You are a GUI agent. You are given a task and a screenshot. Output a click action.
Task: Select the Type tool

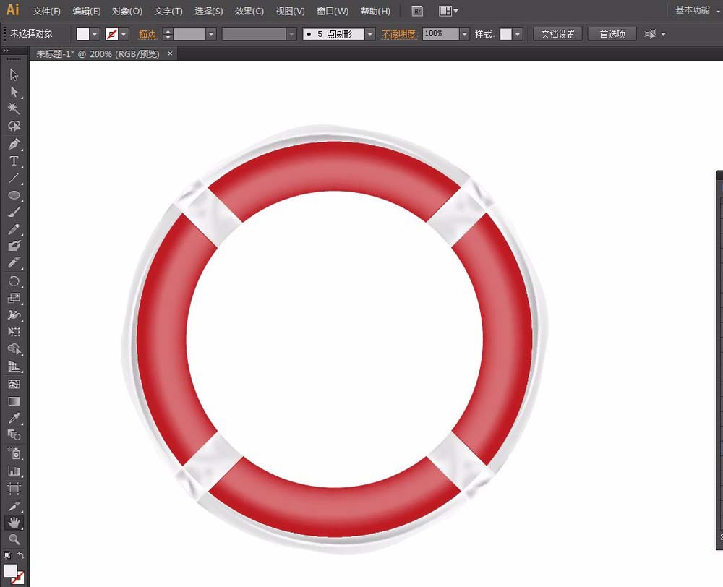14,161
